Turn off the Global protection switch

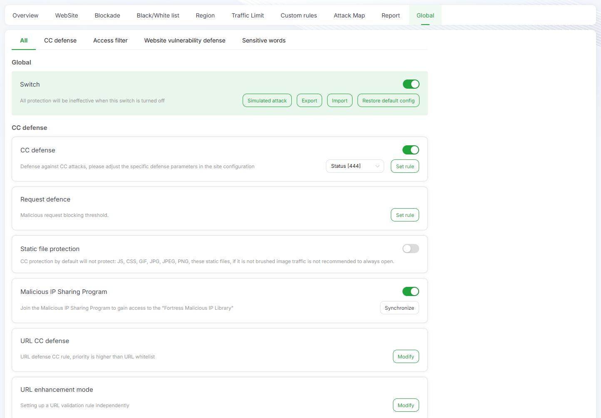[x=411, y=84]
